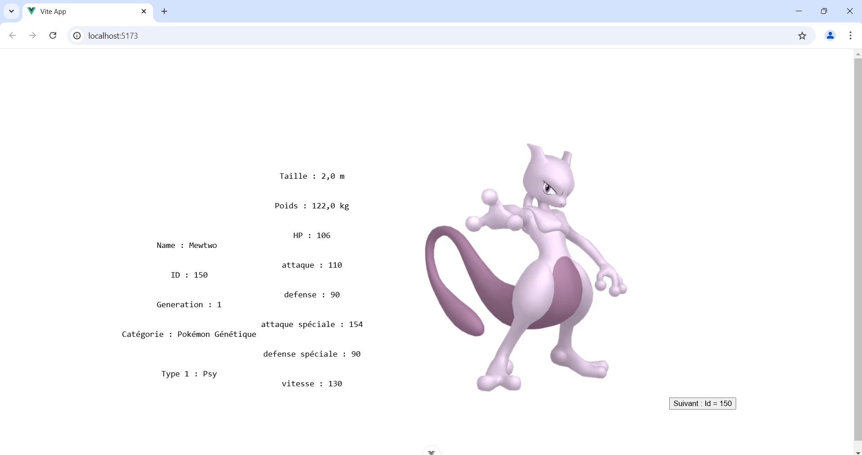Click the text Catégorie : Pokémon Génétique
The width and height of the screenshot is (862, 455).
click(x=189, y=334)
